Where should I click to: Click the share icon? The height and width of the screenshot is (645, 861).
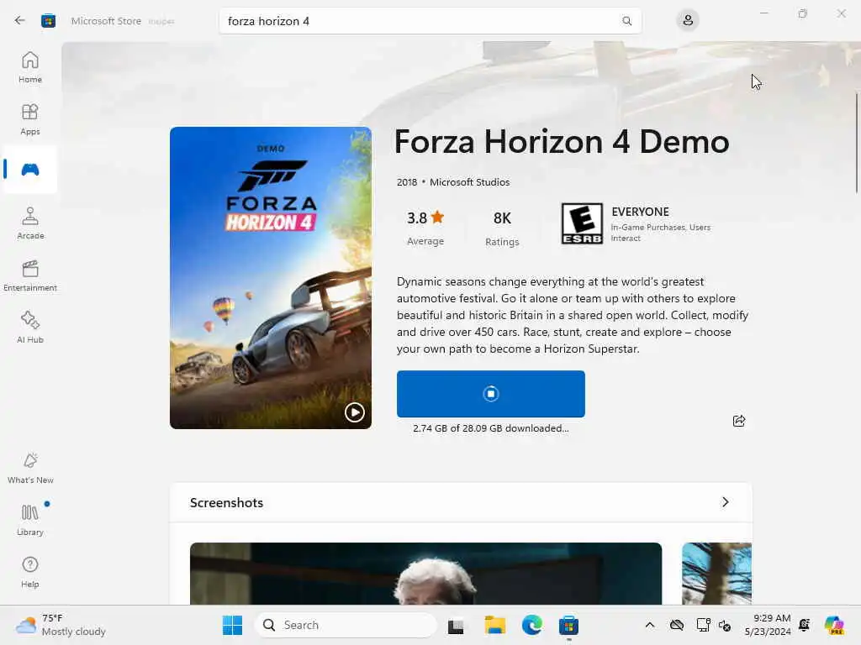pyautogui.click(x=739, y=421)
